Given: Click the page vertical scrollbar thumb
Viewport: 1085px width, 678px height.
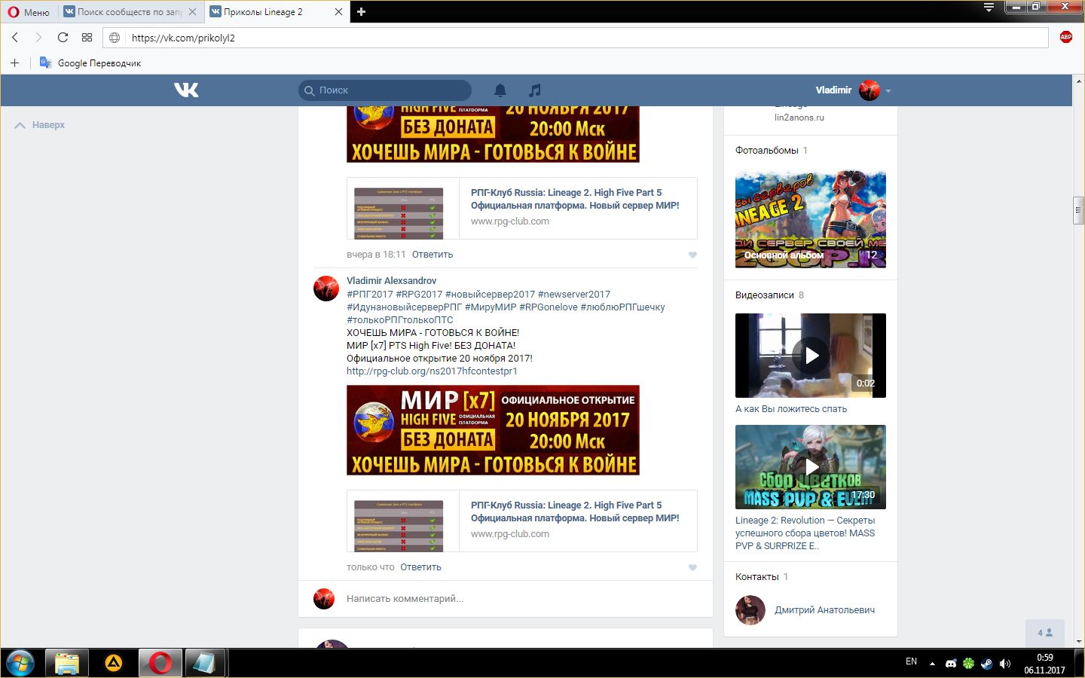Looking at the screenshot, I should tap(1078, 210).
